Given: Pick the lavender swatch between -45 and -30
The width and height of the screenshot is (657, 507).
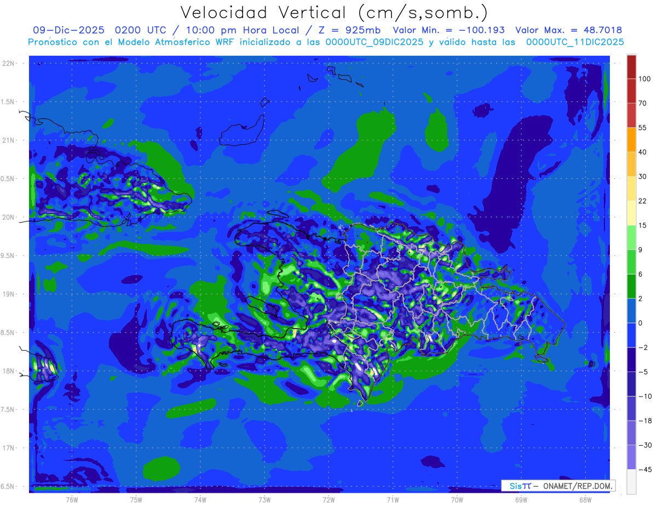Looking at the screenshot, I should 631,457.
